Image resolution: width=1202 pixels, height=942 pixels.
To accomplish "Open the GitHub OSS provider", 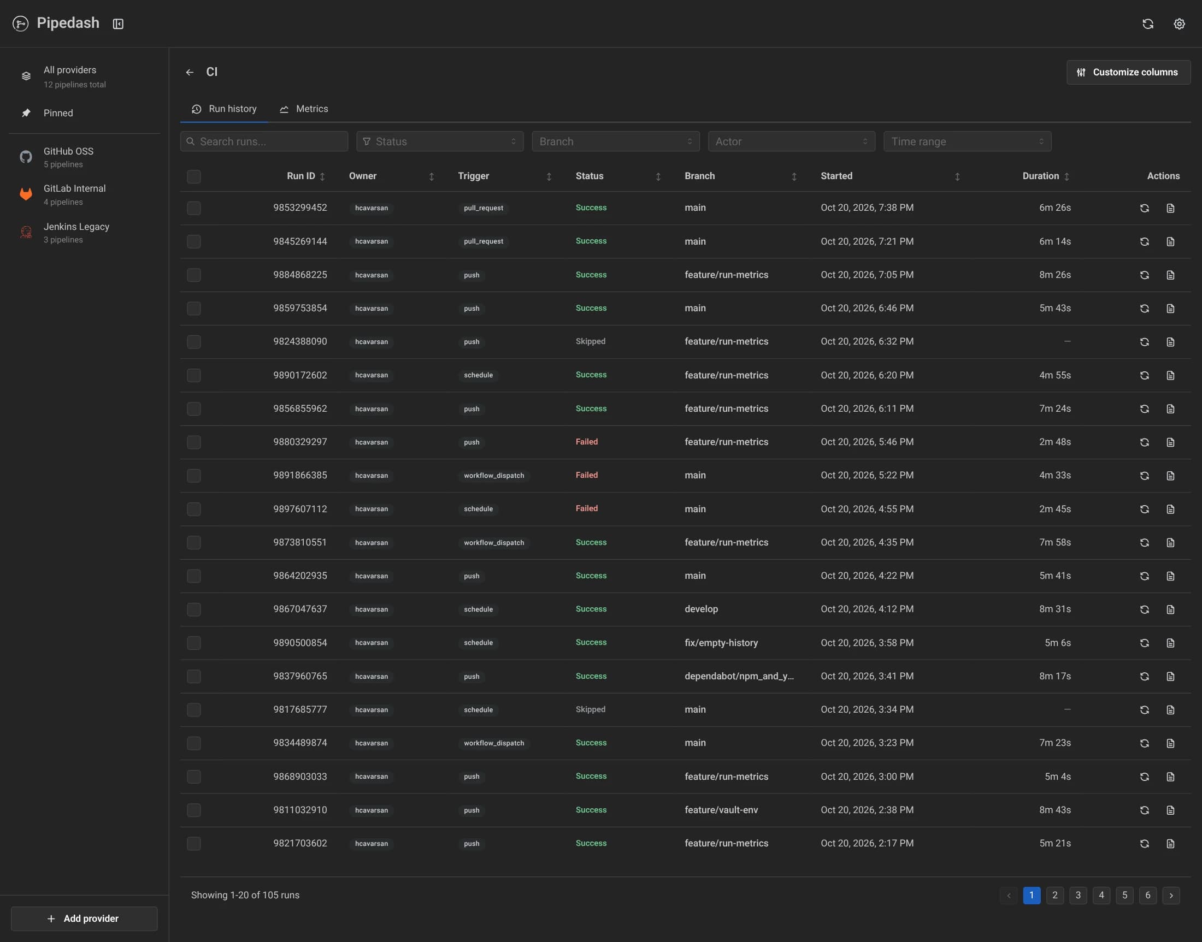I will [x=85, y=157].
